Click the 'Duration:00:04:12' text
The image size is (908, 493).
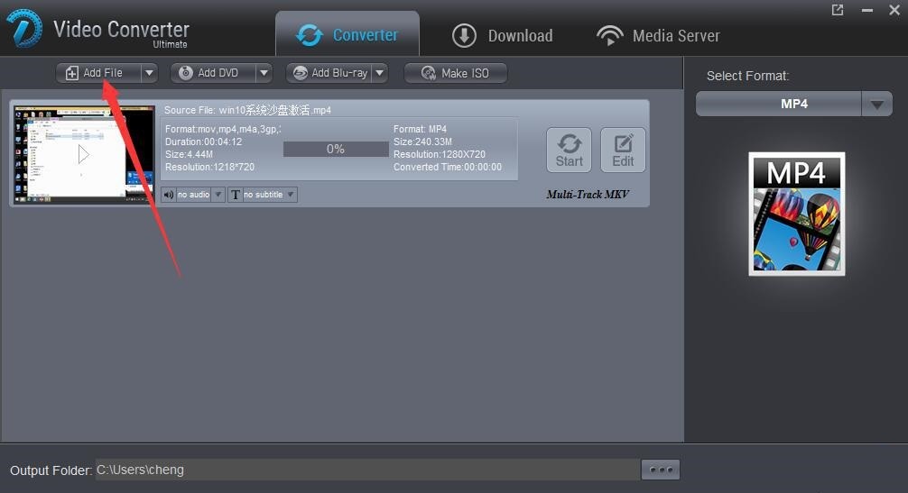(x=203, y=142)
